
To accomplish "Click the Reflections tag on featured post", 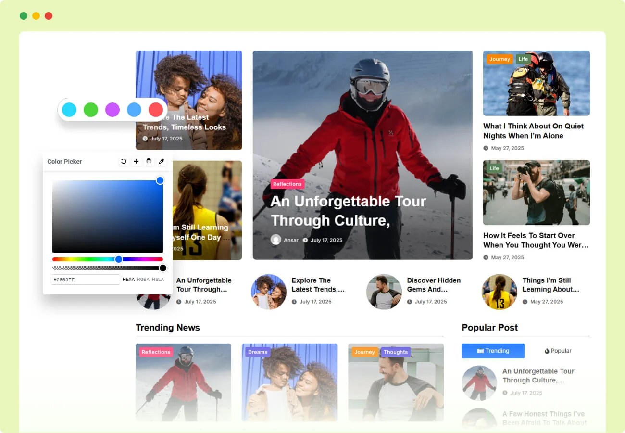I will tap(287, 184).
